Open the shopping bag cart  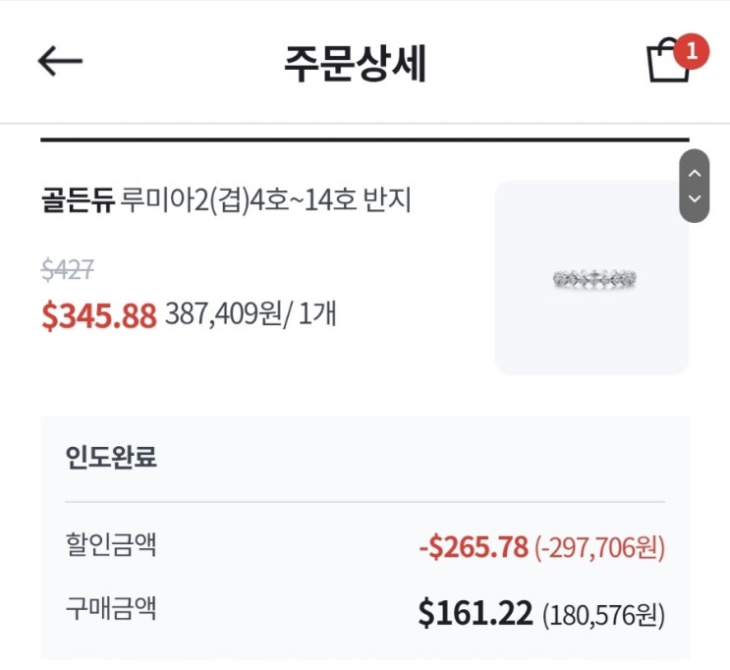667,64
